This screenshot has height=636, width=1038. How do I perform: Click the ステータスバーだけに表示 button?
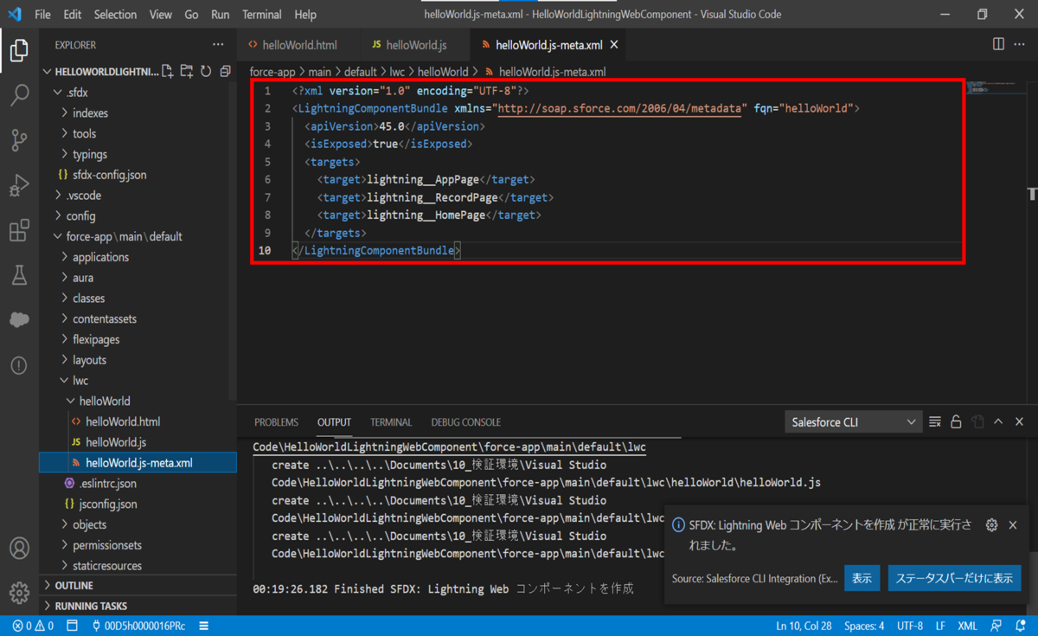[954, 578]
